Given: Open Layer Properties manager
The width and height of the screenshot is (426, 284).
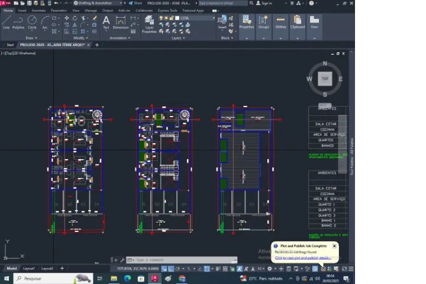Looking at the screenshot, I should point(149,23).
